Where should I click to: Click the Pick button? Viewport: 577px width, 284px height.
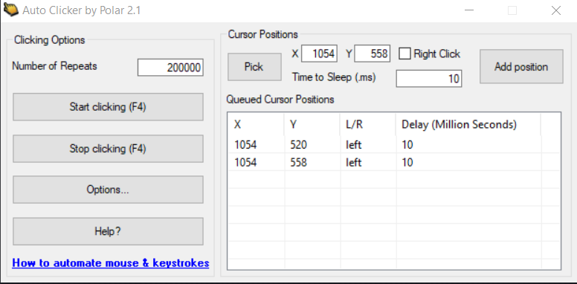(x=254, y=67)
